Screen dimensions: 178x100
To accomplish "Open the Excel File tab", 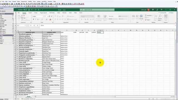I will [19, 13].
